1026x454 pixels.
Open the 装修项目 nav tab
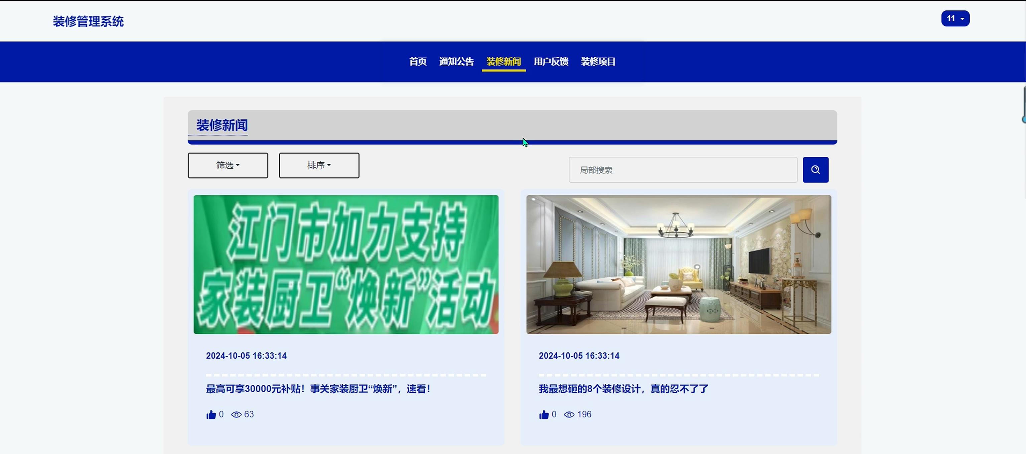[598, 62]
